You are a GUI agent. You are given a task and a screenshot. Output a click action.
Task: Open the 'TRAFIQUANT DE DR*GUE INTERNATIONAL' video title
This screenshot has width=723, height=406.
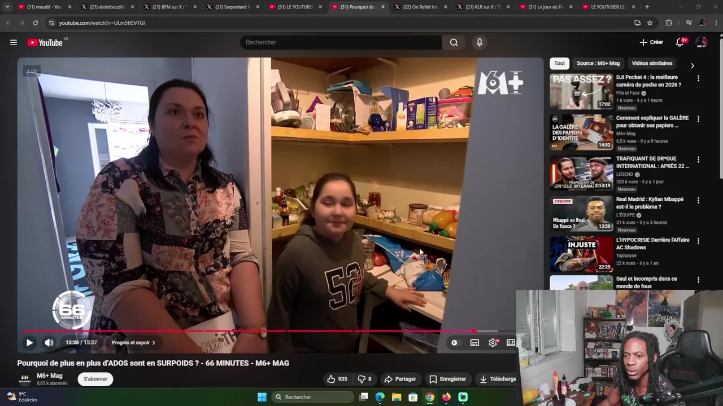point(652,162)
